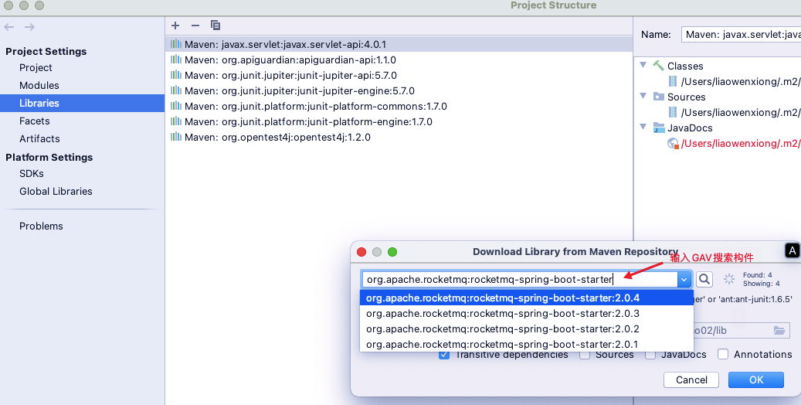
Task: Select rocketmq-spring-boot-starter:2.0.2 suggestion
Action: (x=527, y=328)
